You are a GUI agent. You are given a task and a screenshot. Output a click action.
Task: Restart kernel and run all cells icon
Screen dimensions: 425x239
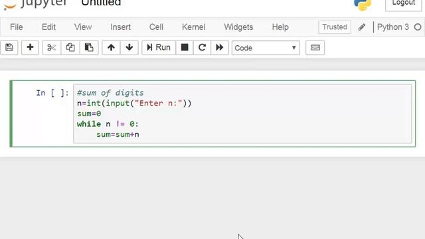pyautogui.click(x=220, y=48)
